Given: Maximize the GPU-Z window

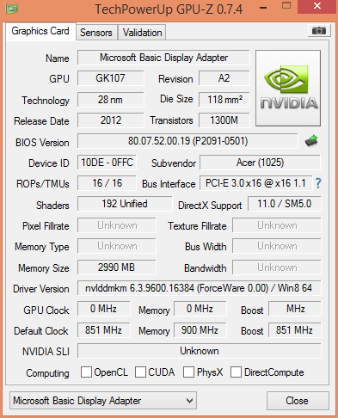Looking at the screenshot, I should [x=286, y=6].
